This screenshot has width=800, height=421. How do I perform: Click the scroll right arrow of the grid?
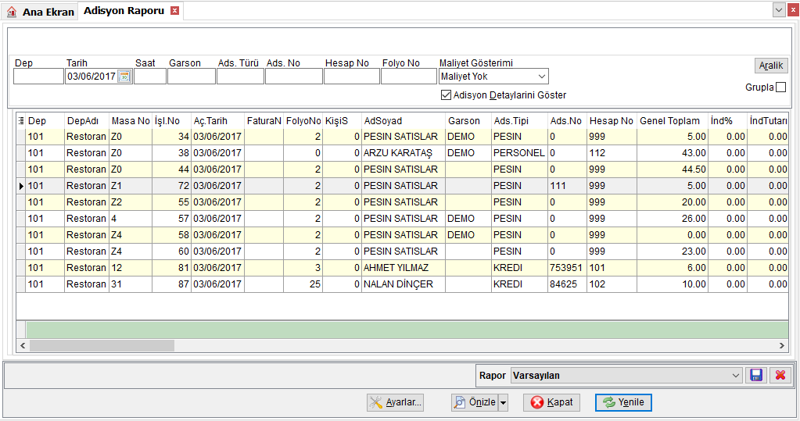[x=782, y=345]
